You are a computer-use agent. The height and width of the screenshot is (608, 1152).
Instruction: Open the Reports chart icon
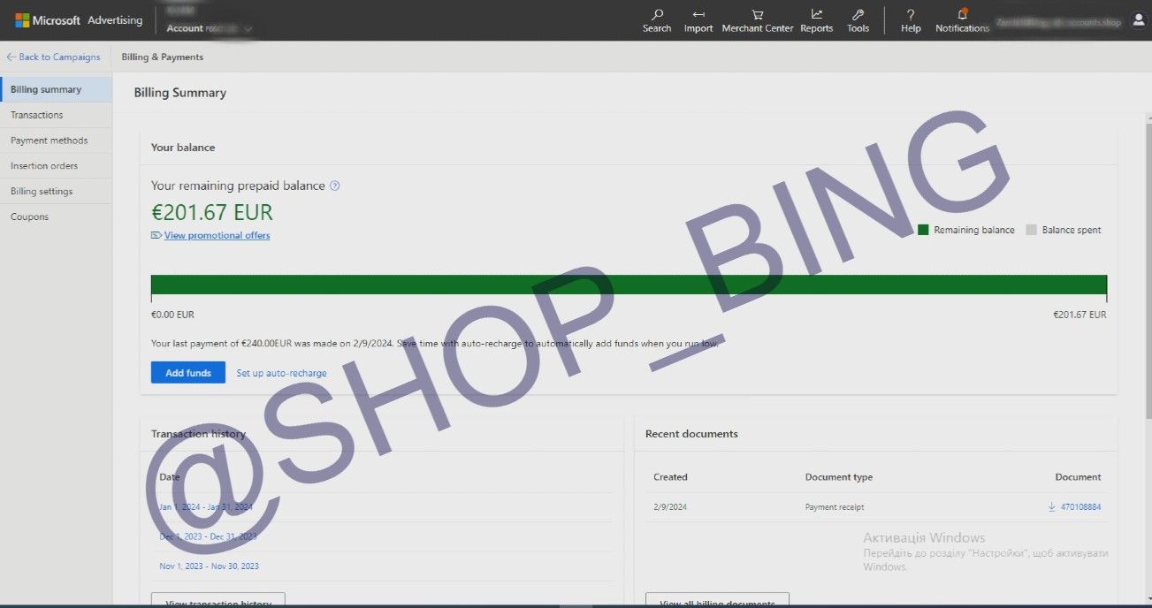click(816, 14)
